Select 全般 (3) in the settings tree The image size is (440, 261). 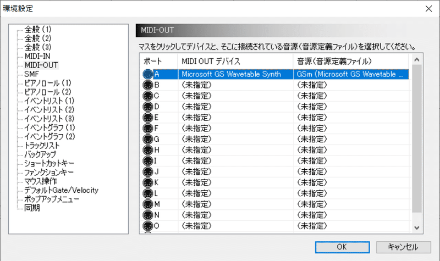(38, 47)
